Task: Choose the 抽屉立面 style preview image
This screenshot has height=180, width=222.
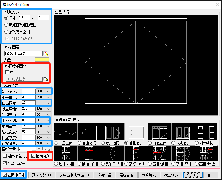Action: 66,132
